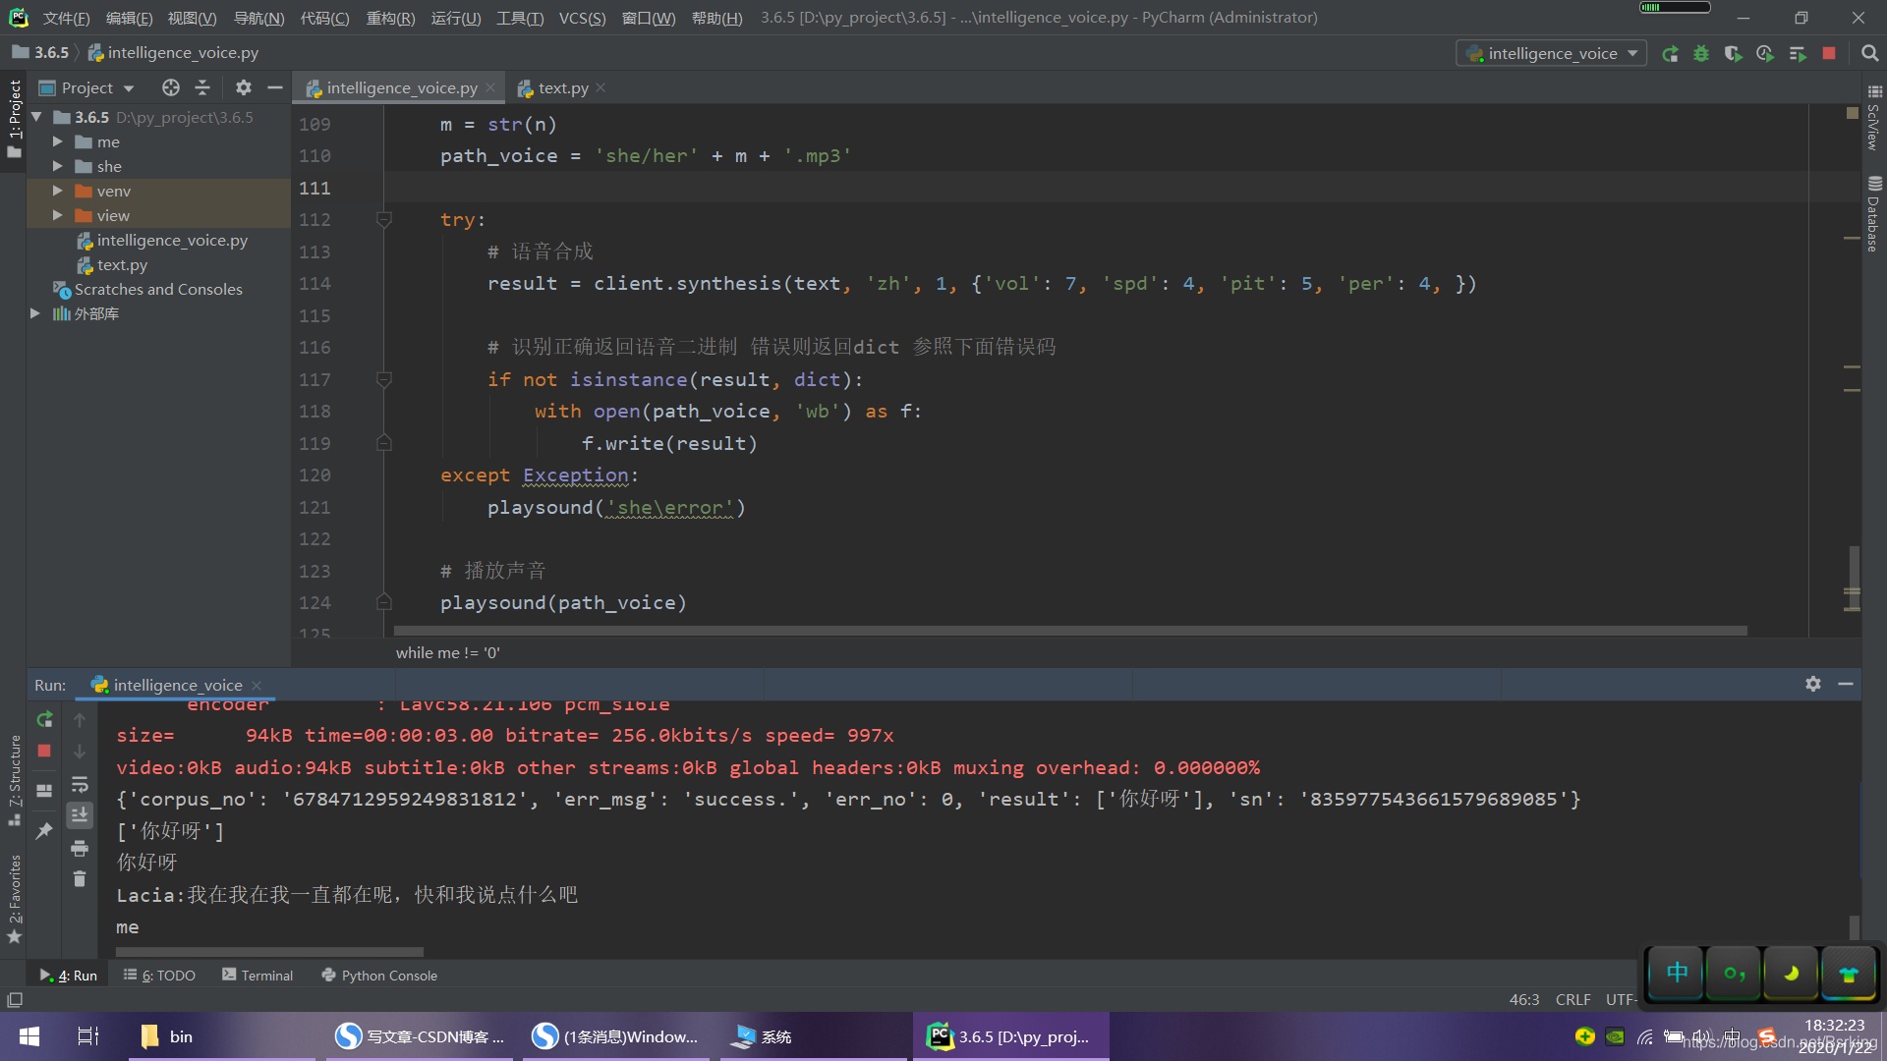This screenshot has width=1887, height=1061.
Task: Open the Python Console tool window
Action: pos(379,976)
